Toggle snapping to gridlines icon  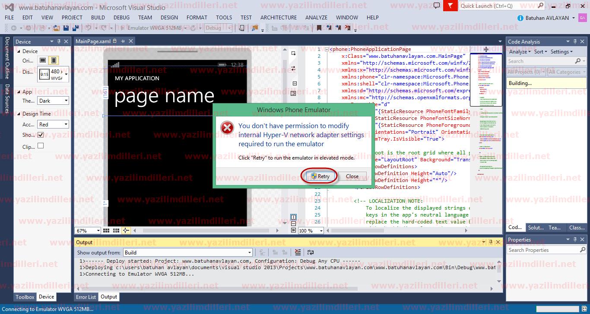point(117,231)
